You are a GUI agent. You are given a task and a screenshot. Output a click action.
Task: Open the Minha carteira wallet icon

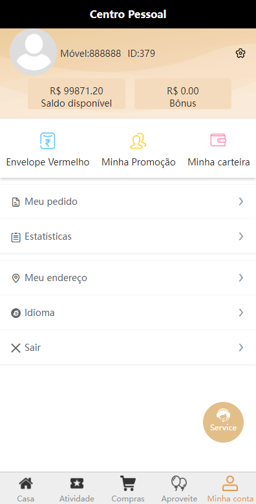click(x=219, y=140)
